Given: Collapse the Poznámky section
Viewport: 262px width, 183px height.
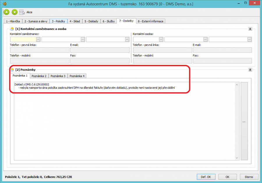Looking at the screenshot, I should pyautogui.click(x=250, y=70).
